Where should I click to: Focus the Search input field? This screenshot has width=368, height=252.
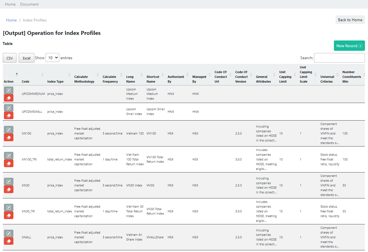coord(339,58)
